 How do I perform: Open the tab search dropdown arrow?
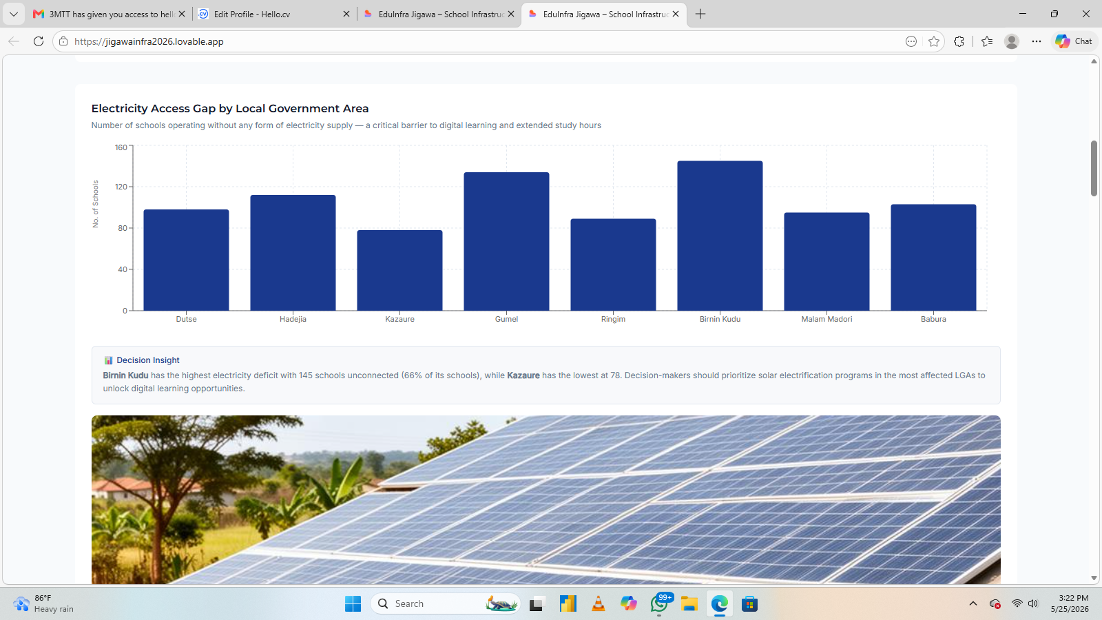tap(14, 14)
